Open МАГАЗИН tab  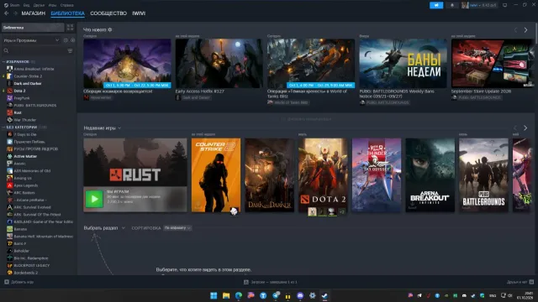point(34,13)
